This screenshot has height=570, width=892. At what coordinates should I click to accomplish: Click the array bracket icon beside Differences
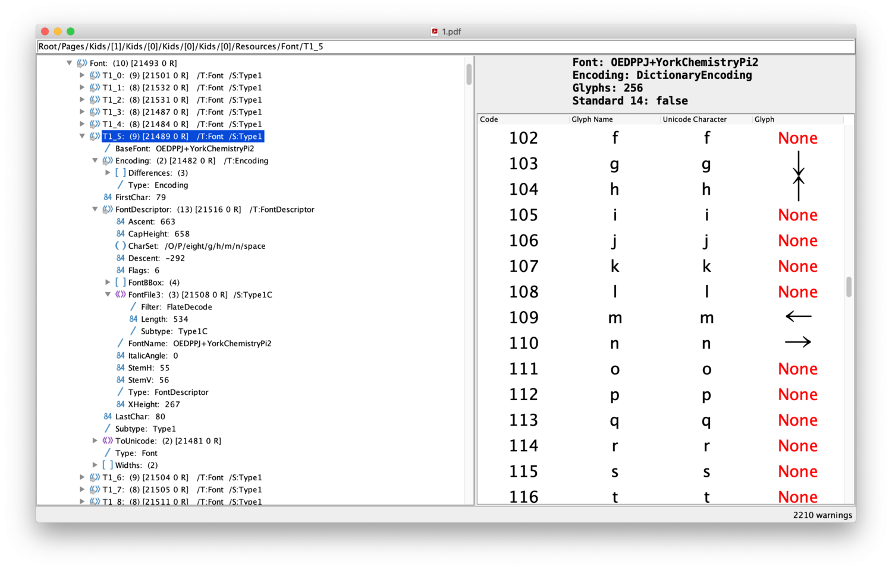click(120, 173)
